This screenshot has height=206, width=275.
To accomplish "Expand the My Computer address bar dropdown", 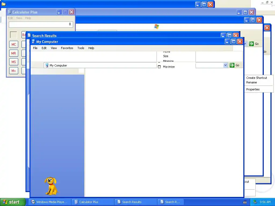I will tap(225, 65).
